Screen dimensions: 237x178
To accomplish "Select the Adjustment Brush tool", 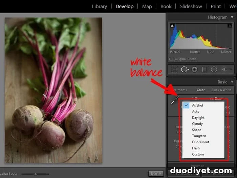I will pyautogui.click(x=227, y=69).
